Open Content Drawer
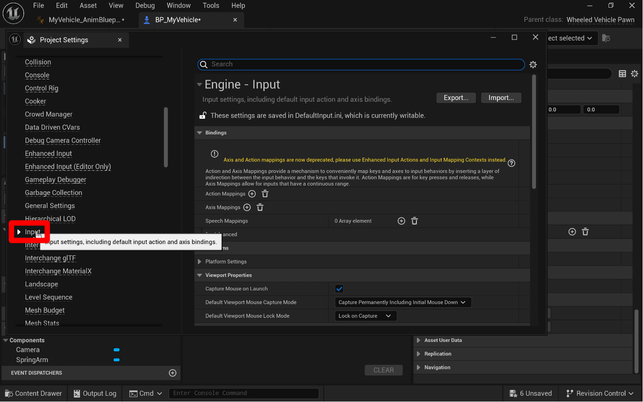The image size is (643, 402). pos(34,393)
